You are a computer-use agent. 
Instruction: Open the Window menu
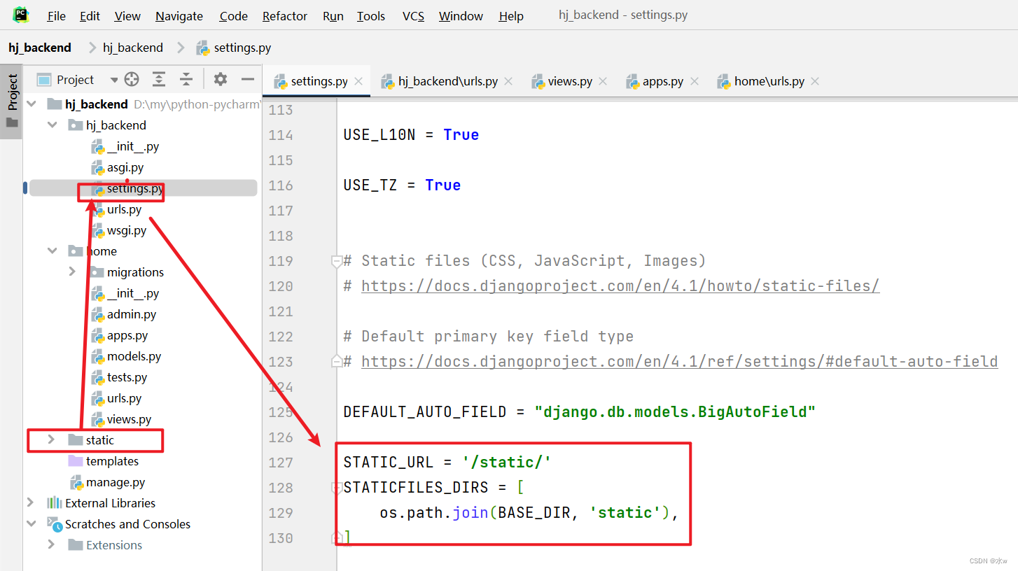[461, 16]
